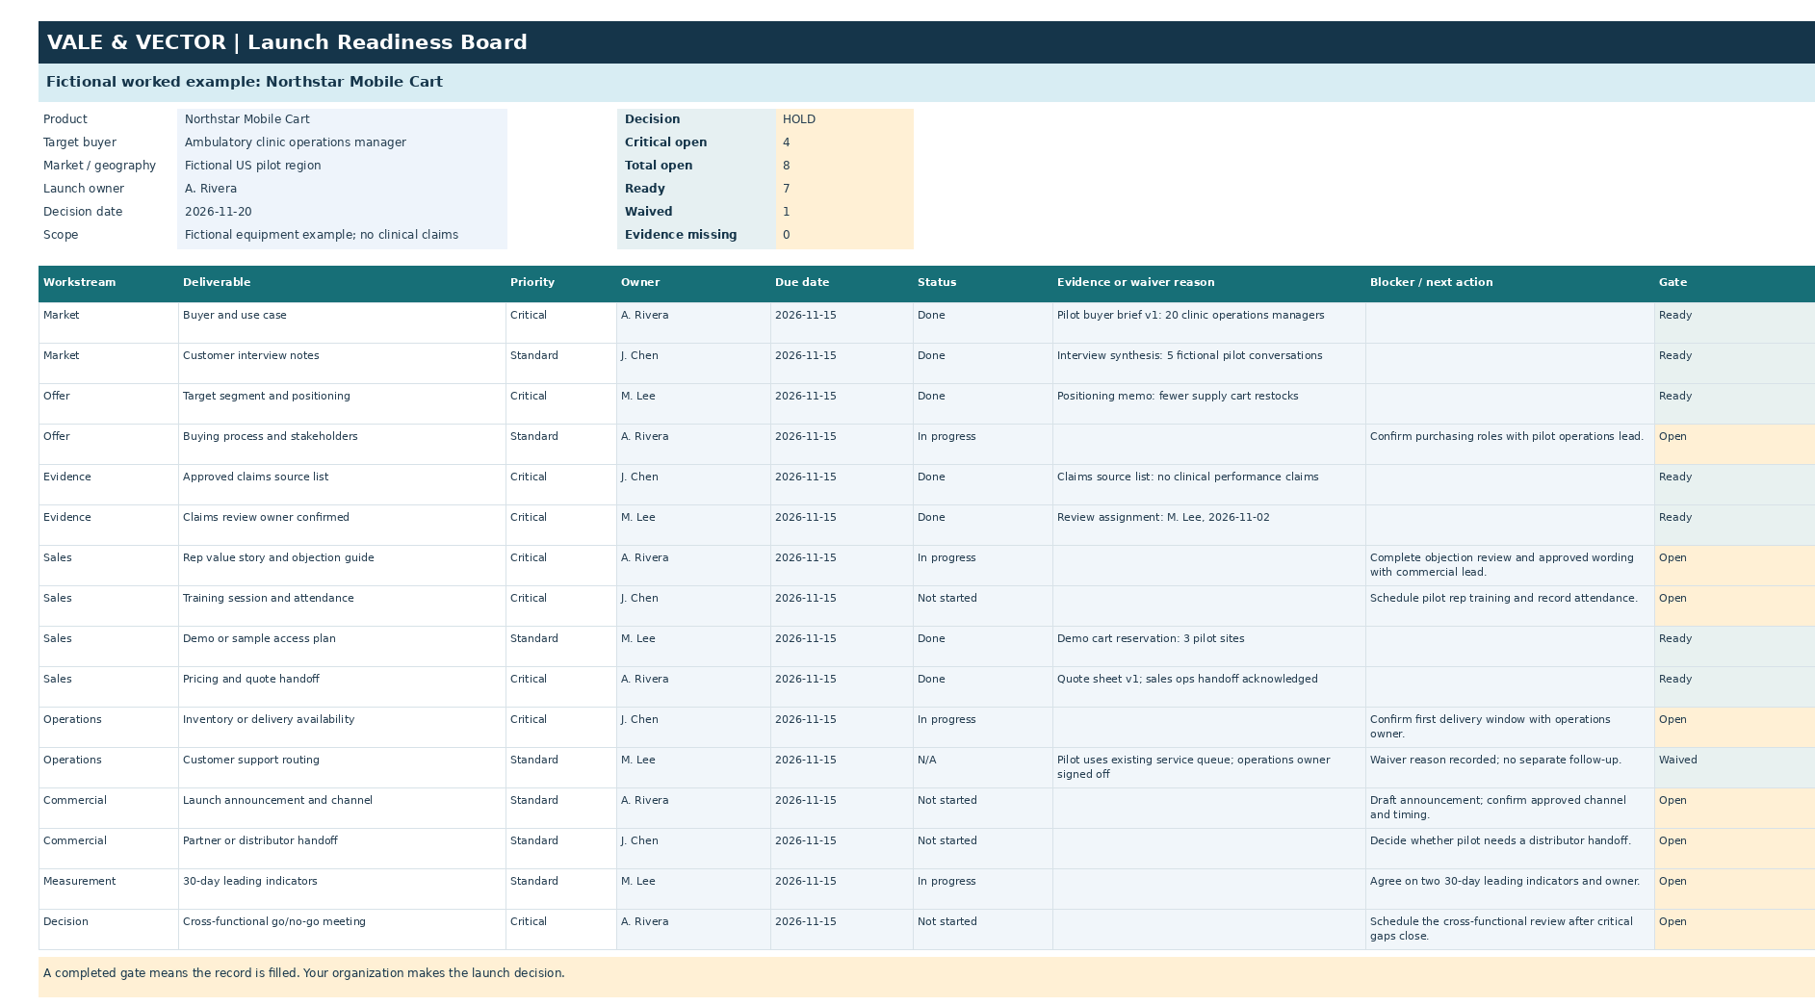Click the Measurement workstream cell
The image size is (1815, 1006).
(108, 890)
